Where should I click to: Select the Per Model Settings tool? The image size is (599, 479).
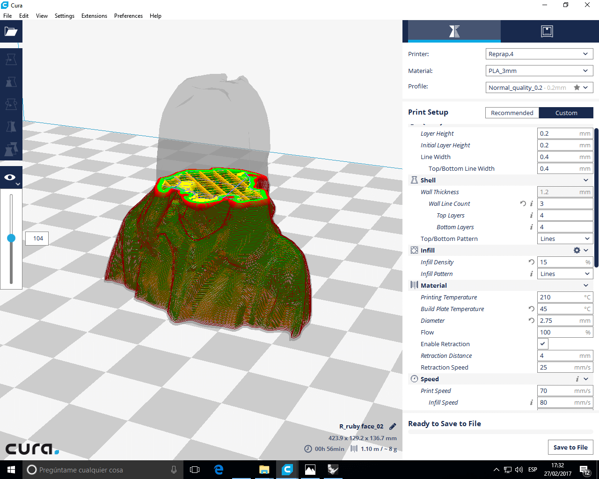click(x=11, y=149)
